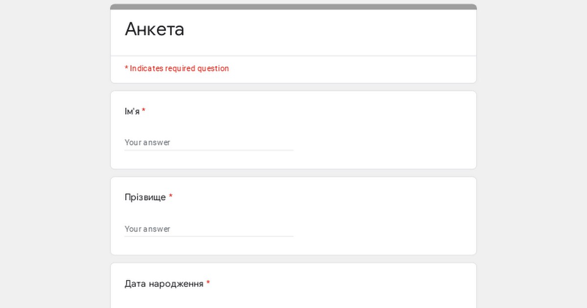Click the leading asterisk in the required notice
Viewport: 587px width, 308px height.
(x=126, y=68)
